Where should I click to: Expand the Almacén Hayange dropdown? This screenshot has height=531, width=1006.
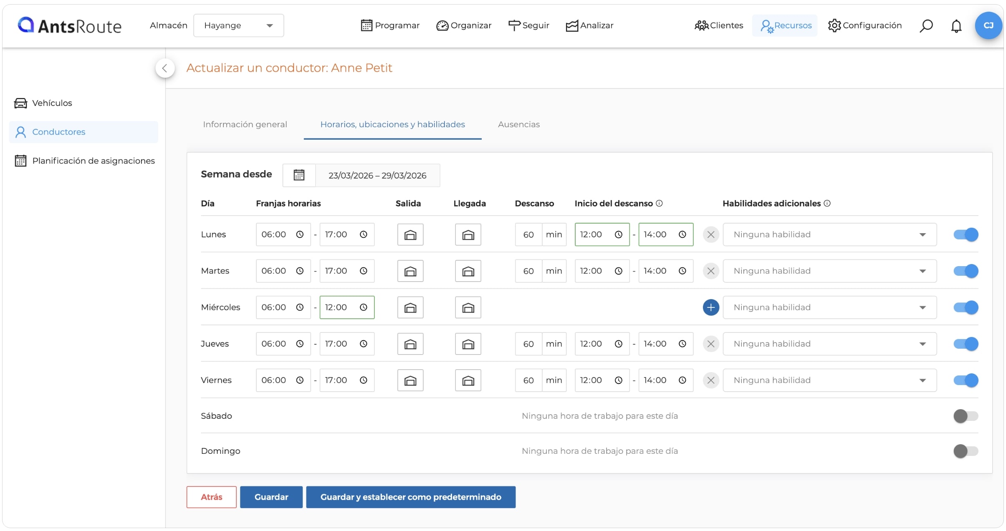pyautogui.click(x=239, y=26)
